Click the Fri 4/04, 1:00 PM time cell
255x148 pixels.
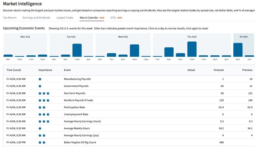click(16, 142)
